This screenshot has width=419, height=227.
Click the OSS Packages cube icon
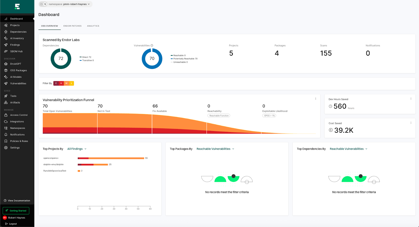point(6,71)
